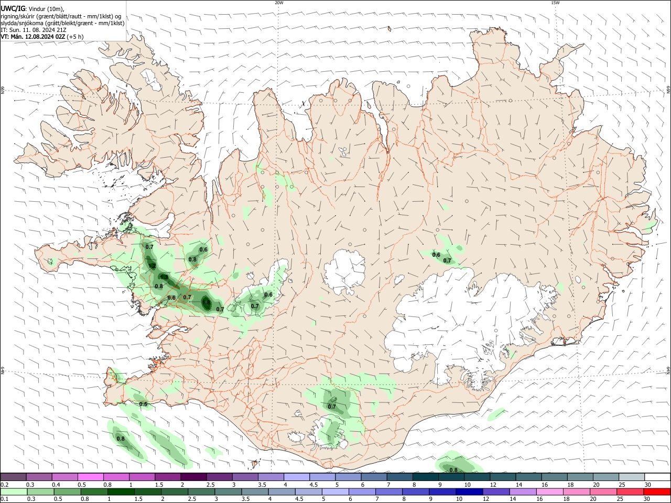Viewport: 671px width, 503px height.
Task: Click the '0.5' value over the southwest peninsula
Action: tap(143, 404)
